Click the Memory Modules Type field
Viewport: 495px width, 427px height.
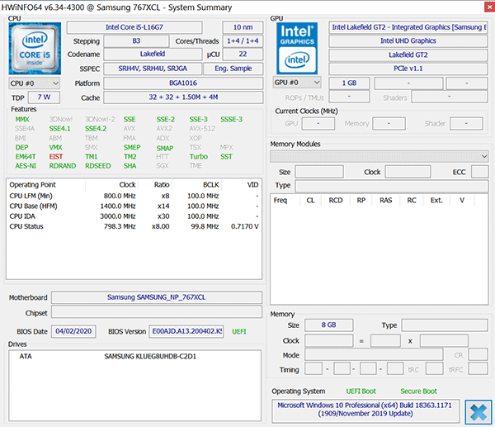click(x=392, y=186)
